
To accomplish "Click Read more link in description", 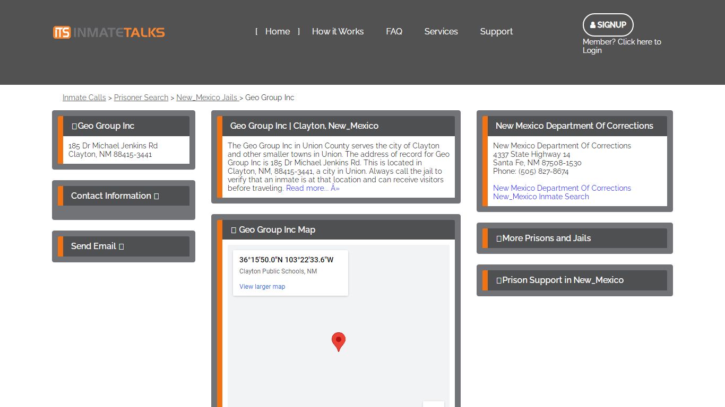I will 313,188.
